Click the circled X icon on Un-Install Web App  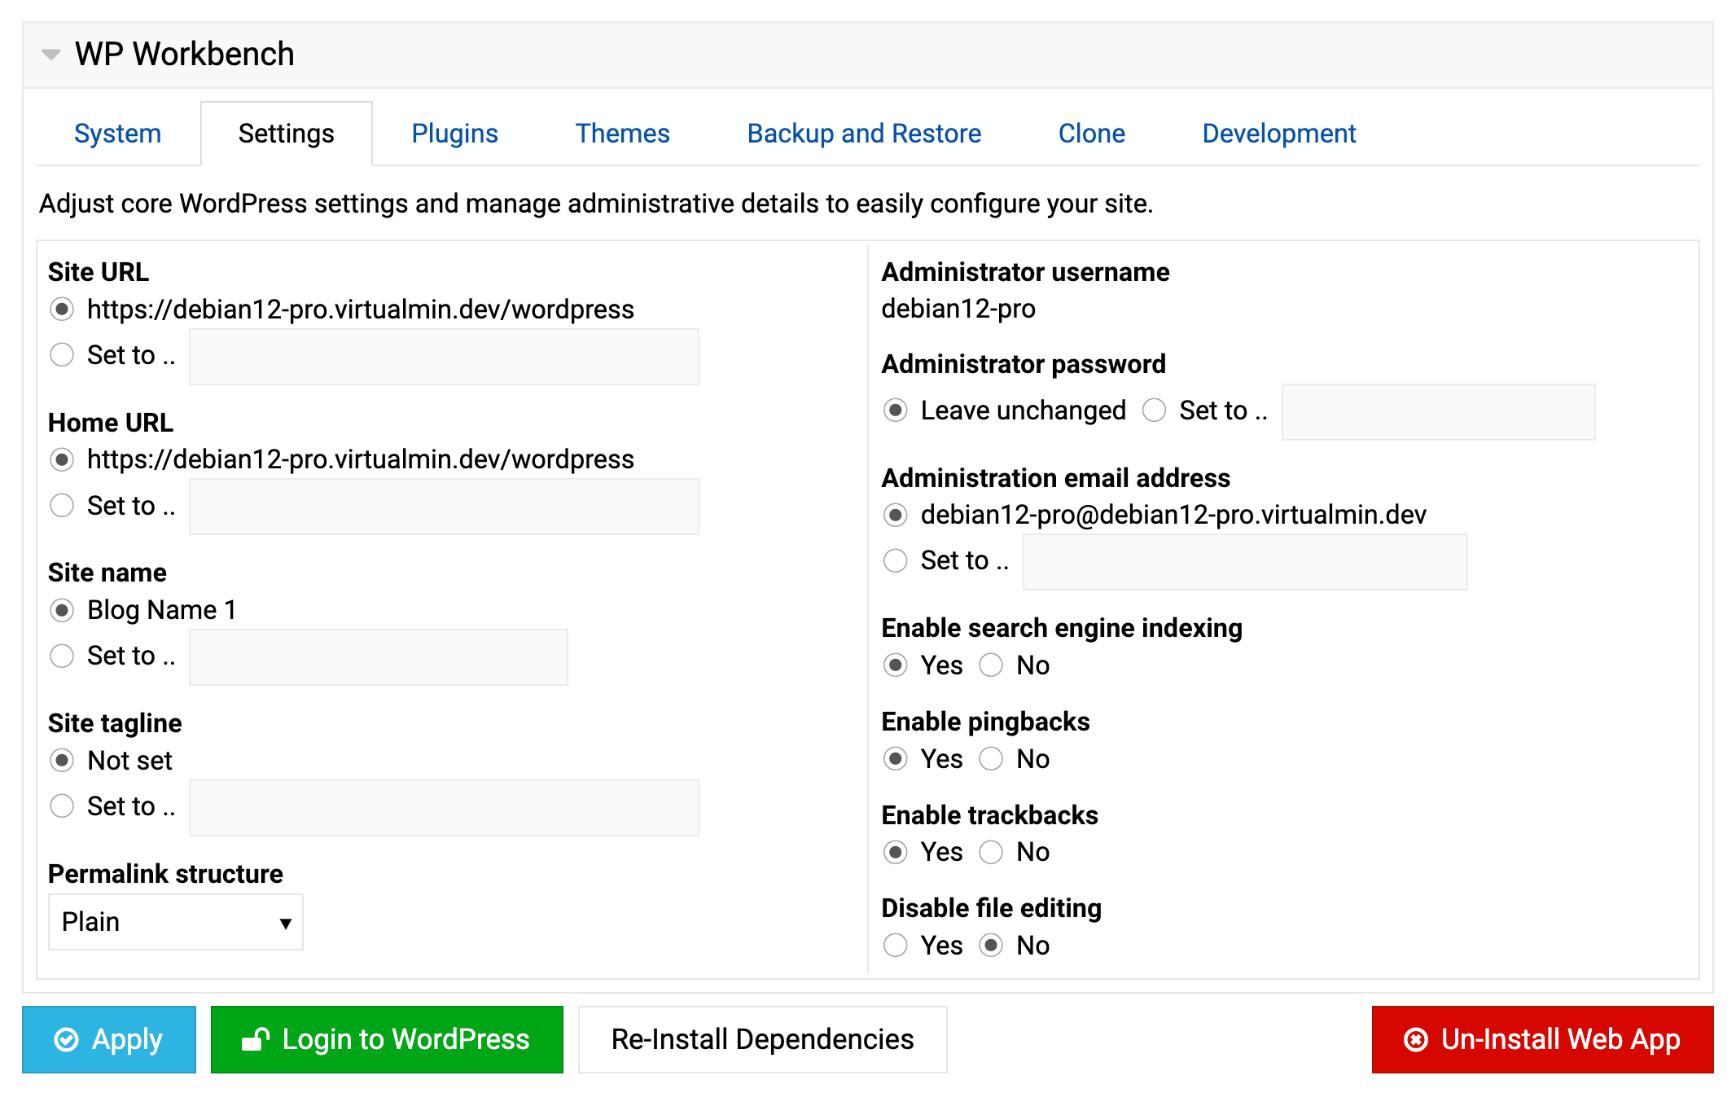click(1416, 1040)
